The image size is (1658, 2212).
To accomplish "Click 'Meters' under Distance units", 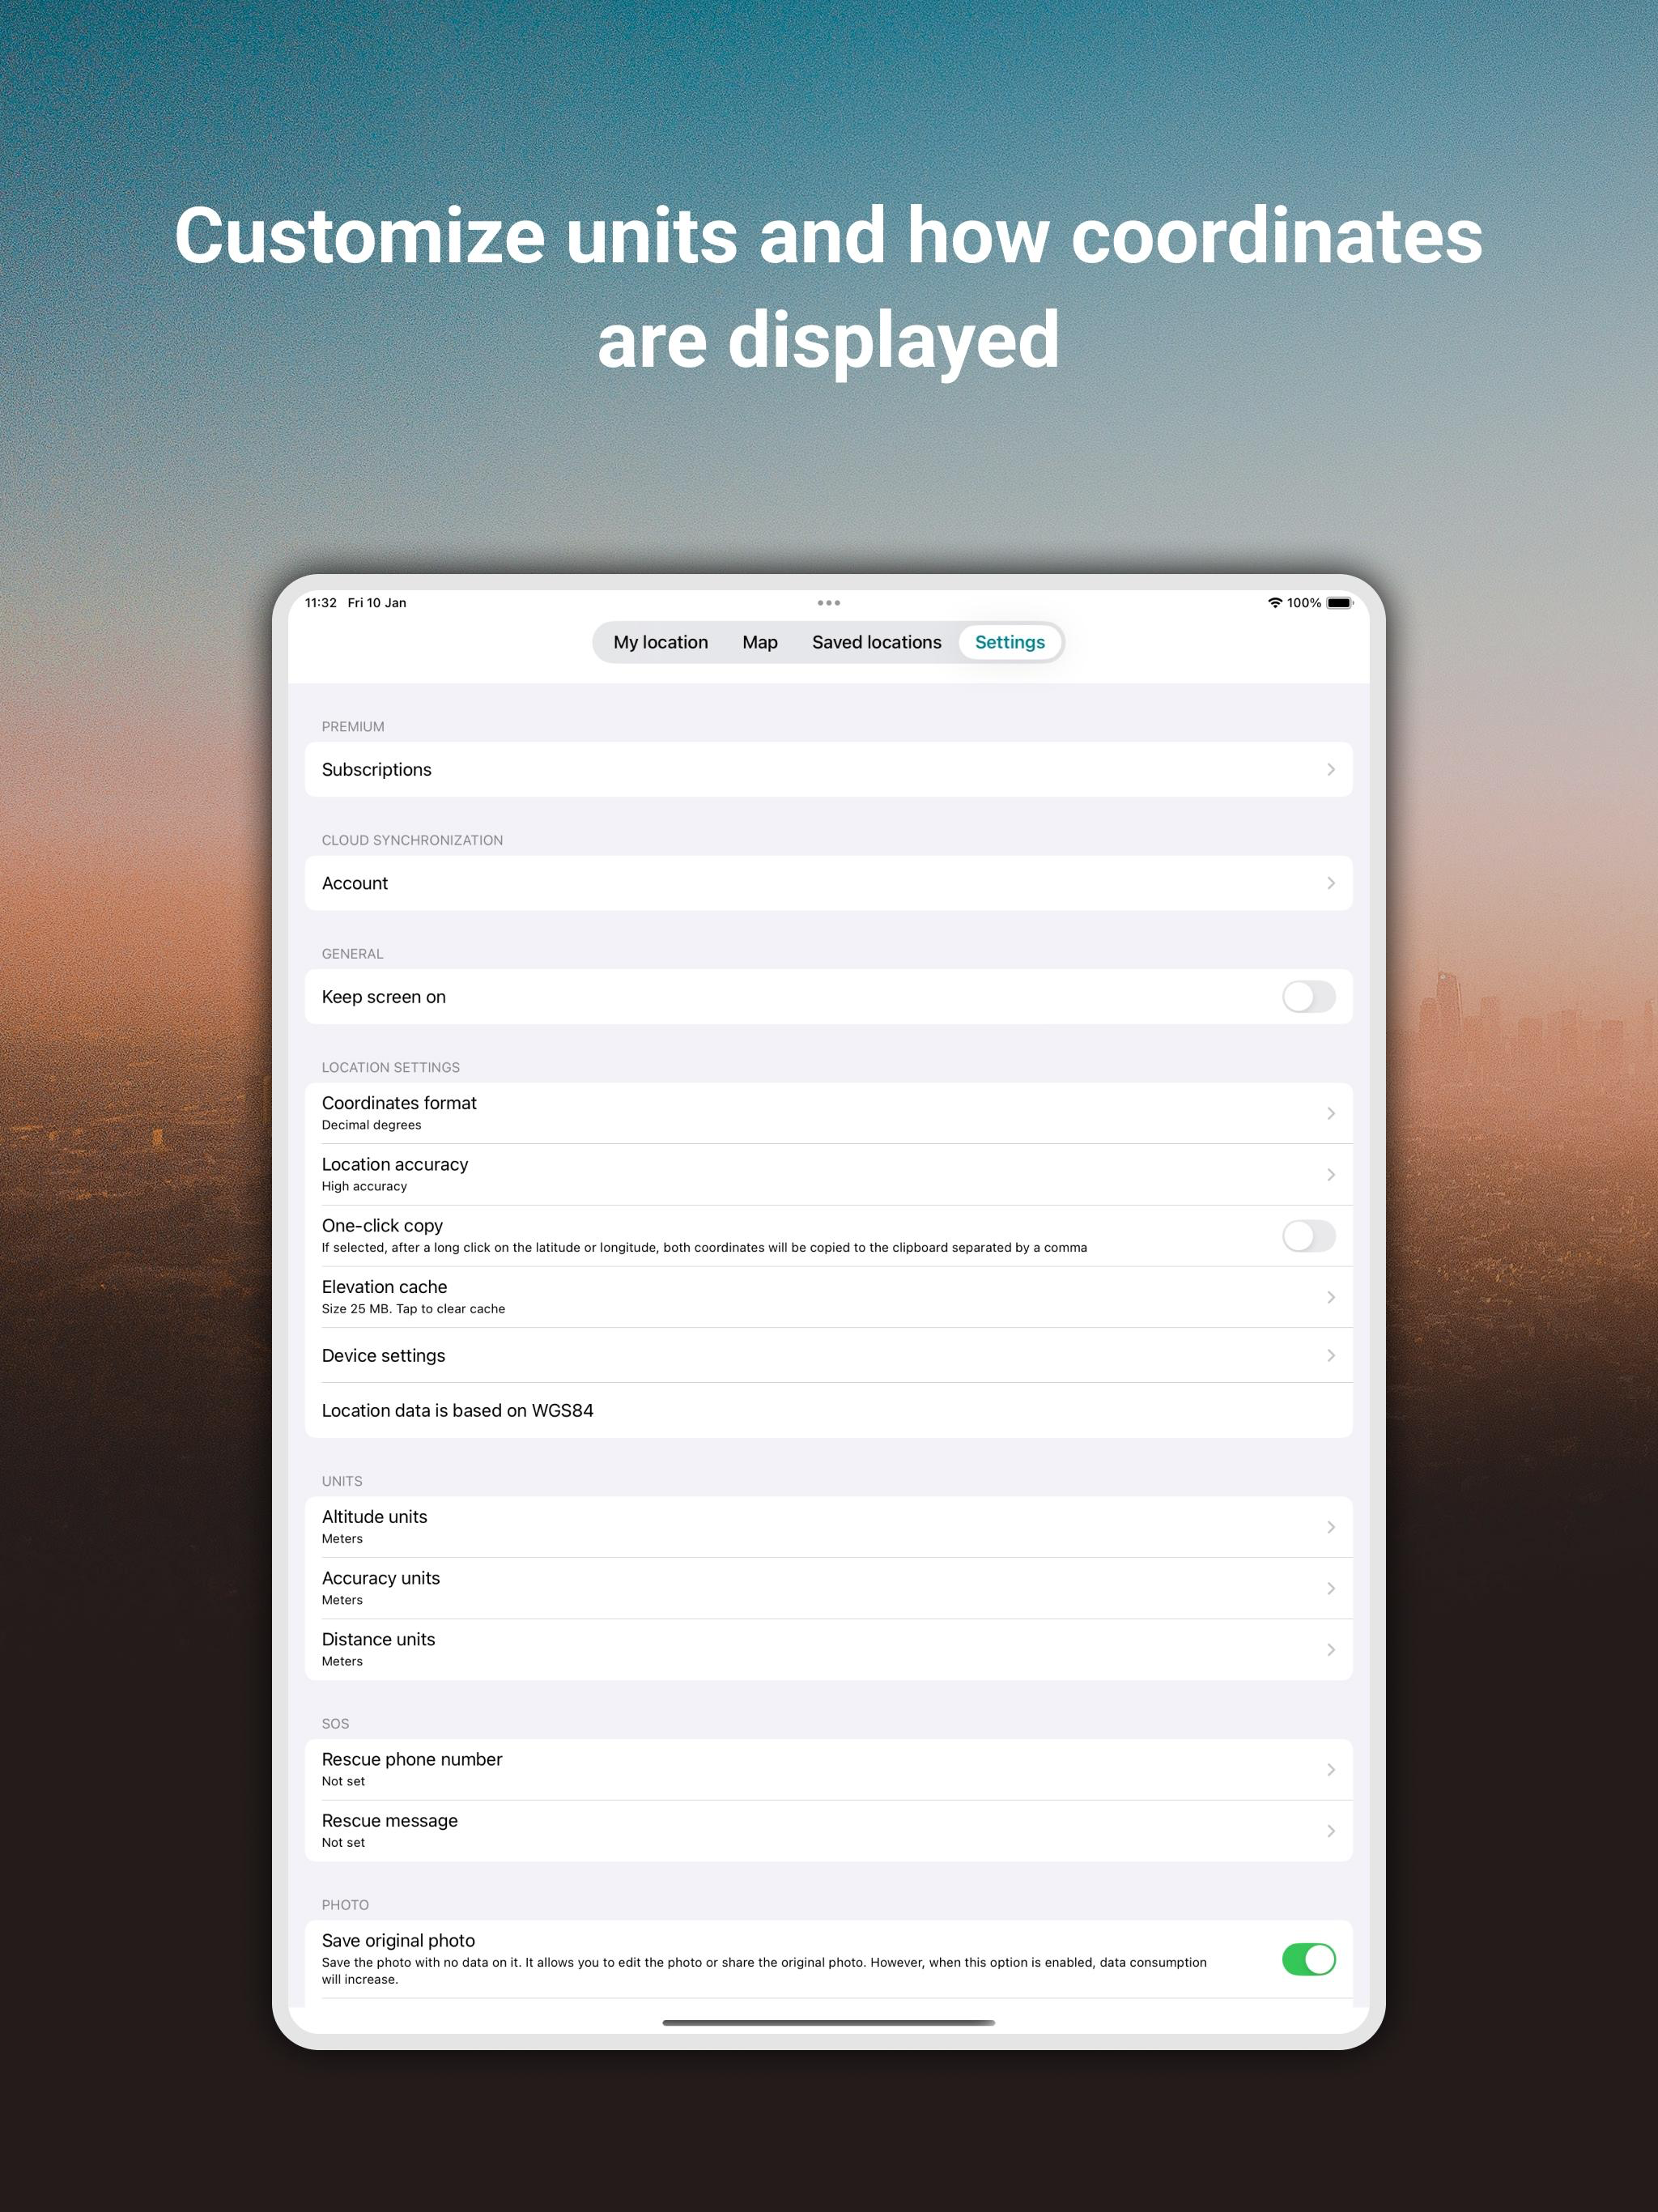I will pyautogui.click(x=342, y=1661).
